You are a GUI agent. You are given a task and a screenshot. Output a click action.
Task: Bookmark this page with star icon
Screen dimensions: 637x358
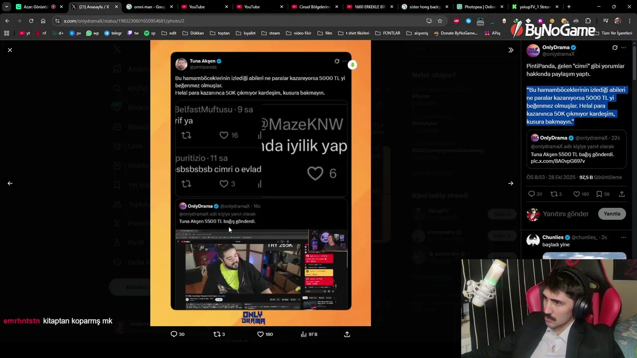click(x=440, y=21)
